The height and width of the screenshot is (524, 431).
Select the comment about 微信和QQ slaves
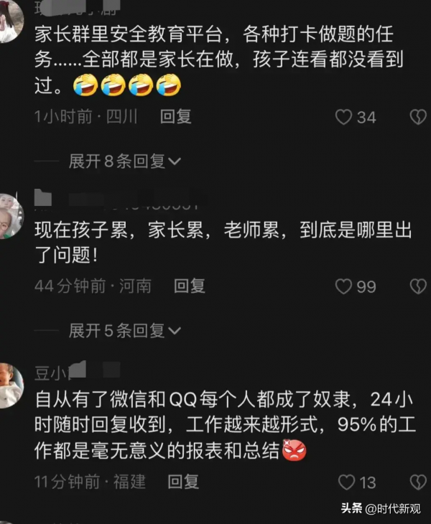click(225, 425)
